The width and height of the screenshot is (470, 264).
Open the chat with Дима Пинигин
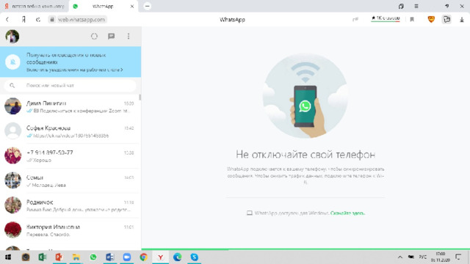70,106
